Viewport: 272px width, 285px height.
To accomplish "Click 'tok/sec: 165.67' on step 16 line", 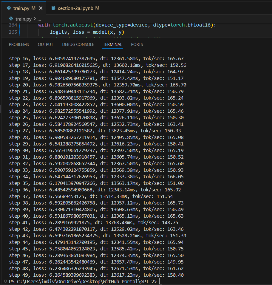I will pos(163,58).
